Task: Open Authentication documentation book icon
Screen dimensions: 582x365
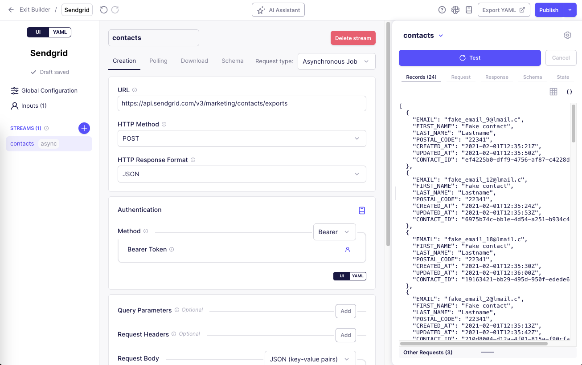Action: click(x=362, y=211)
